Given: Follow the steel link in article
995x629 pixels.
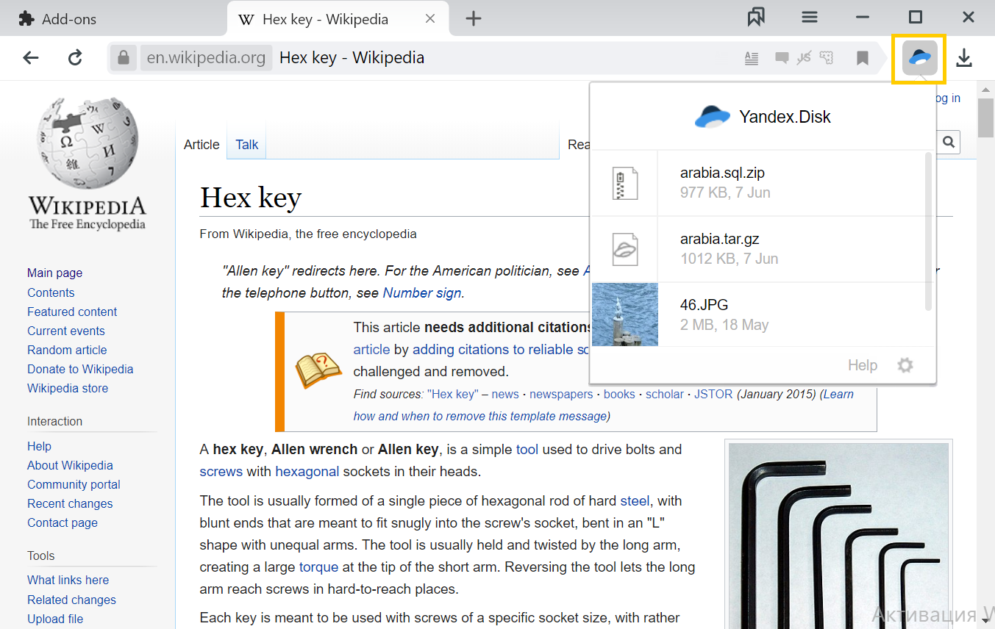Looking at the screenshot, I should (635, 500).
